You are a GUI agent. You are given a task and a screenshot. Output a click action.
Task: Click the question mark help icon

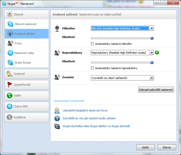(57, 119)
